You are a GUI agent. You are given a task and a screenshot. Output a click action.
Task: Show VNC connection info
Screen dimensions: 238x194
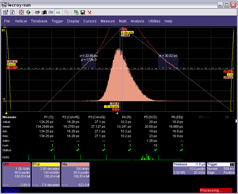12,12
